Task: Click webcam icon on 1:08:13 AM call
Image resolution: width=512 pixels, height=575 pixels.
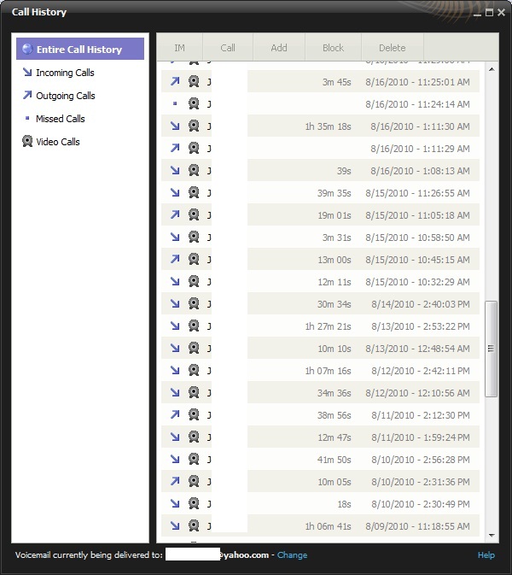Action: coord(194,170)
